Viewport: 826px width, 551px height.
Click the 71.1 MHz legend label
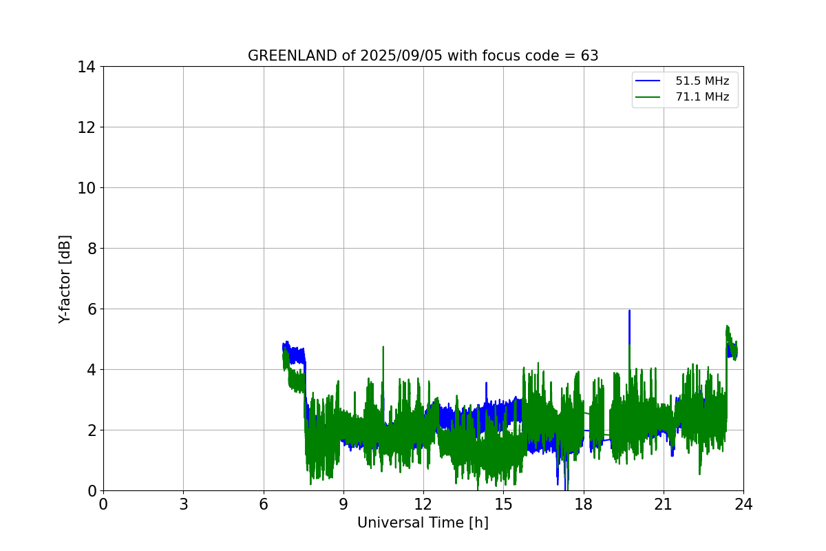(x=702, y=97)
